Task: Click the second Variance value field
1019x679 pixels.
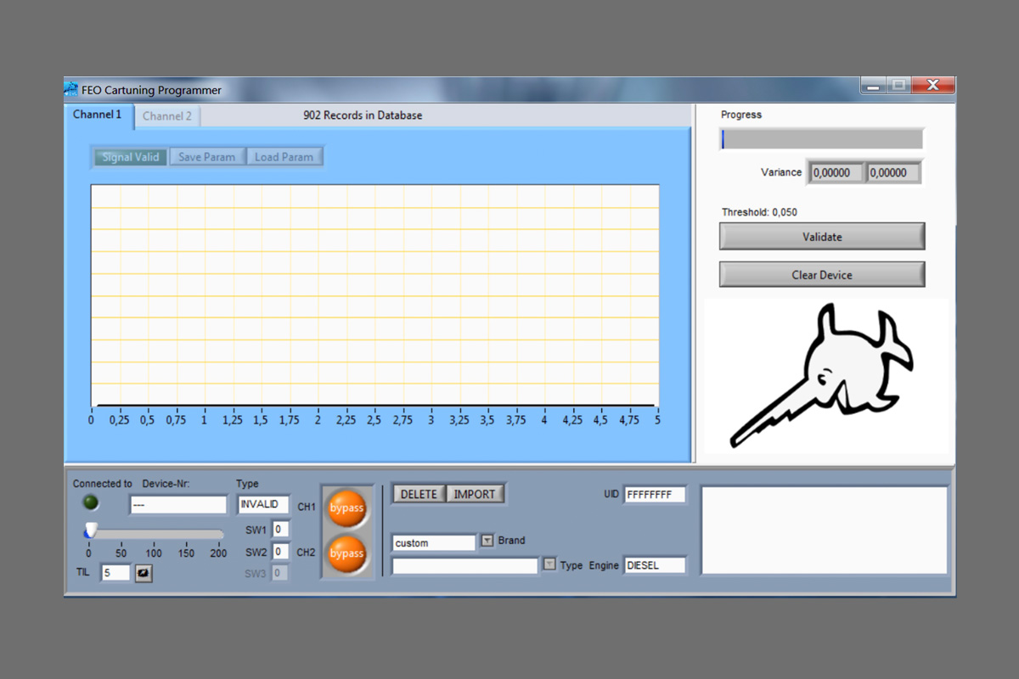Action: tap(892, 172)
